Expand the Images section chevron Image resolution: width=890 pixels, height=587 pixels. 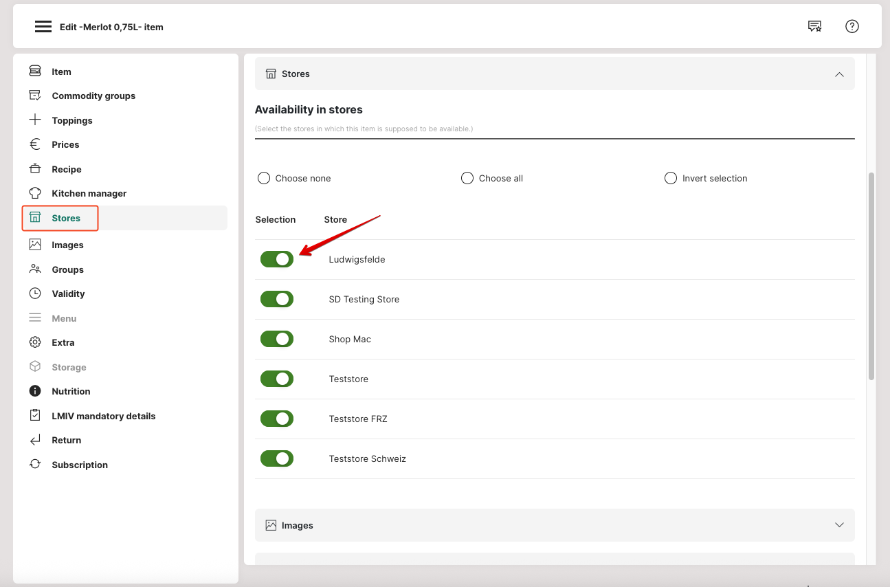point(839,525)
